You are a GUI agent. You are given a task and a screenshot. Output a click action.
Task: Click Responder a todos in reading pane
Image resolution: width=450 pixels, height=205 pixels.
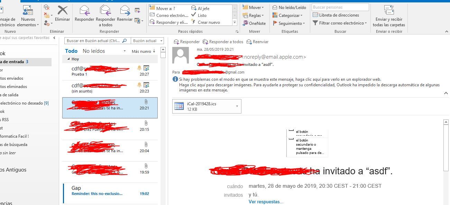223,42
